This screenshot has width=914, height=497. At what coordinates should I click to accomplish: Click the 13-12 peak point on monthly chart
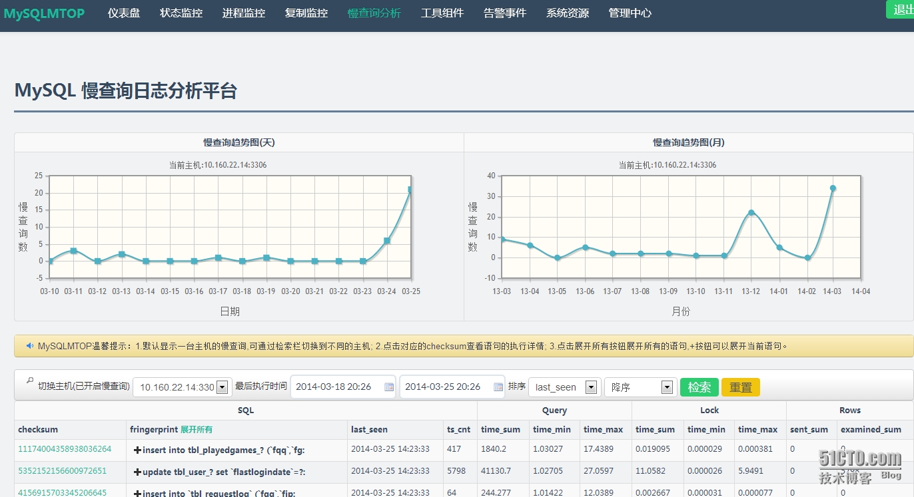pyautogui.click(x=751, y=213)
